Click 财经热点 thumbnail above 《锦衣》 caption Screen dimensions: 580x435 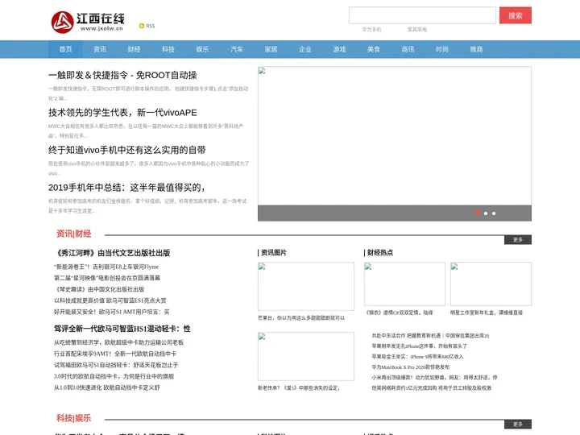click(404, 284)
